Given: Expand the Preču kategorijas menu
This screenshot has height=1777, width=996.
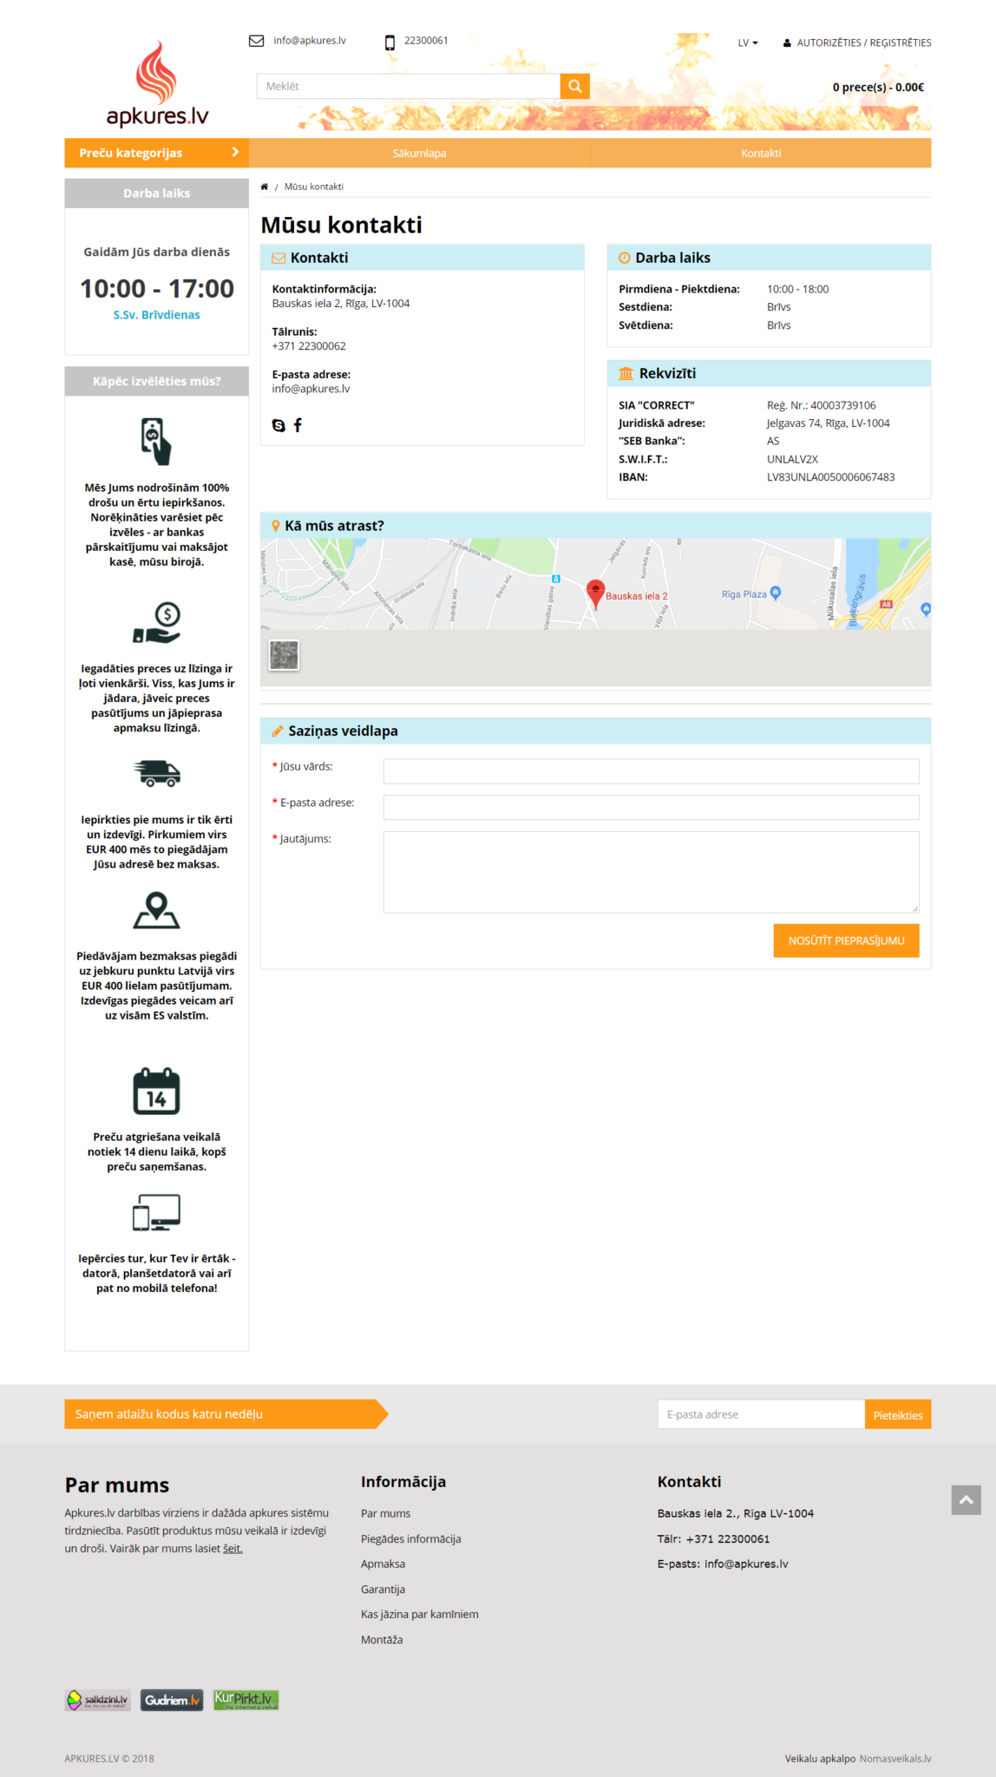Looking at the screenshot, I should pos(157,153).
